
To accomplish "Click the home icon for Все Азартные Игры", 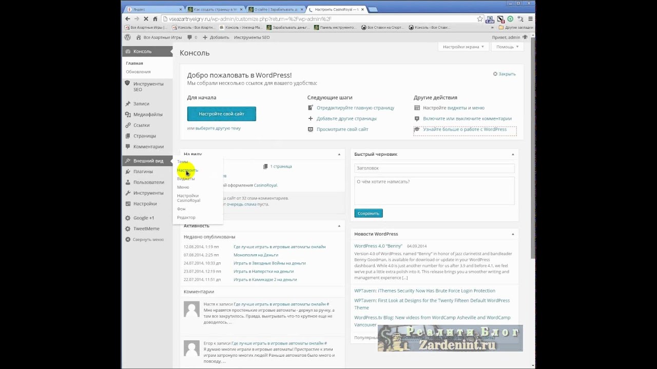I will [139, 37].
